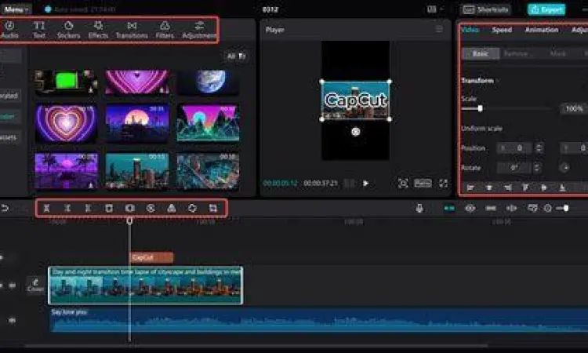Play the video in the Player
This screenshot has height=353, width=588.
pos(365,183)
